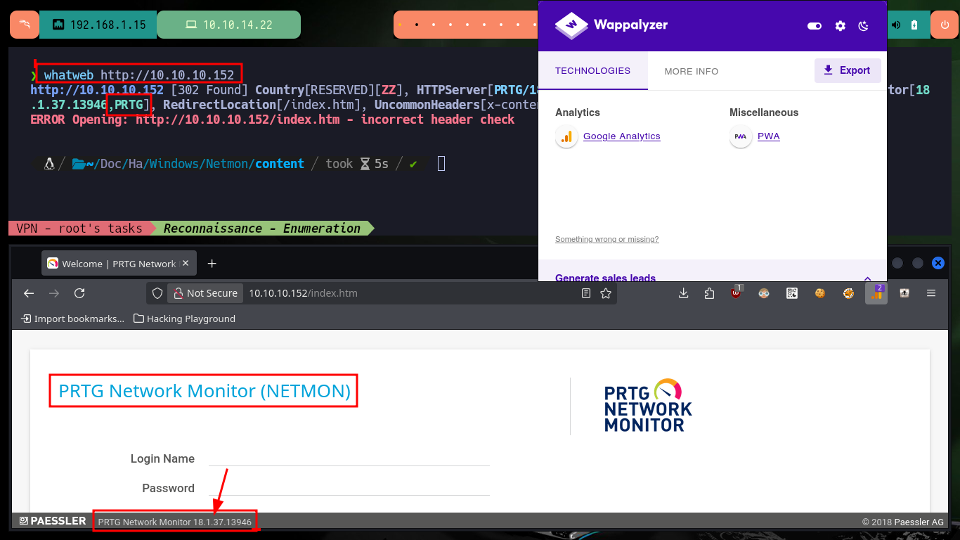Go forward in the browser
The image size is (960, 540).
point(54,293)
